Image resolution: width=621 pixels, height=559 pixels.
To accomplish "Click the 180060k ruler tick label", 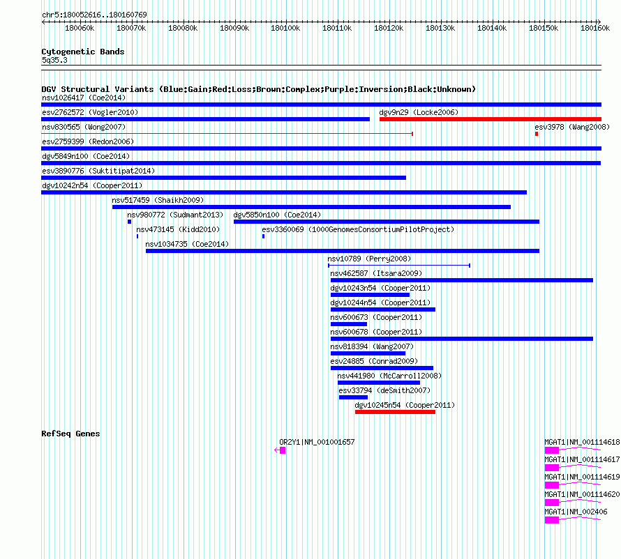I will click(x=80, y=28).
